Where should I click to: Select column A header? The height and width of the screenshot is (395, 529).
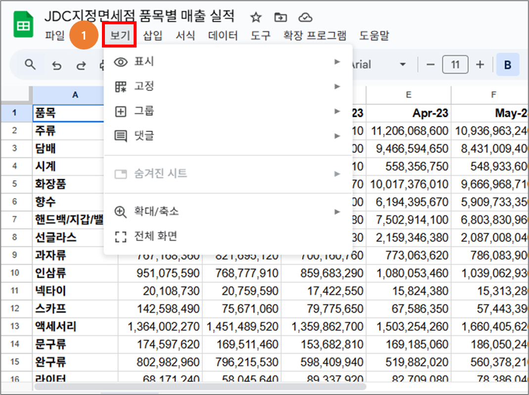coord(75,95)
